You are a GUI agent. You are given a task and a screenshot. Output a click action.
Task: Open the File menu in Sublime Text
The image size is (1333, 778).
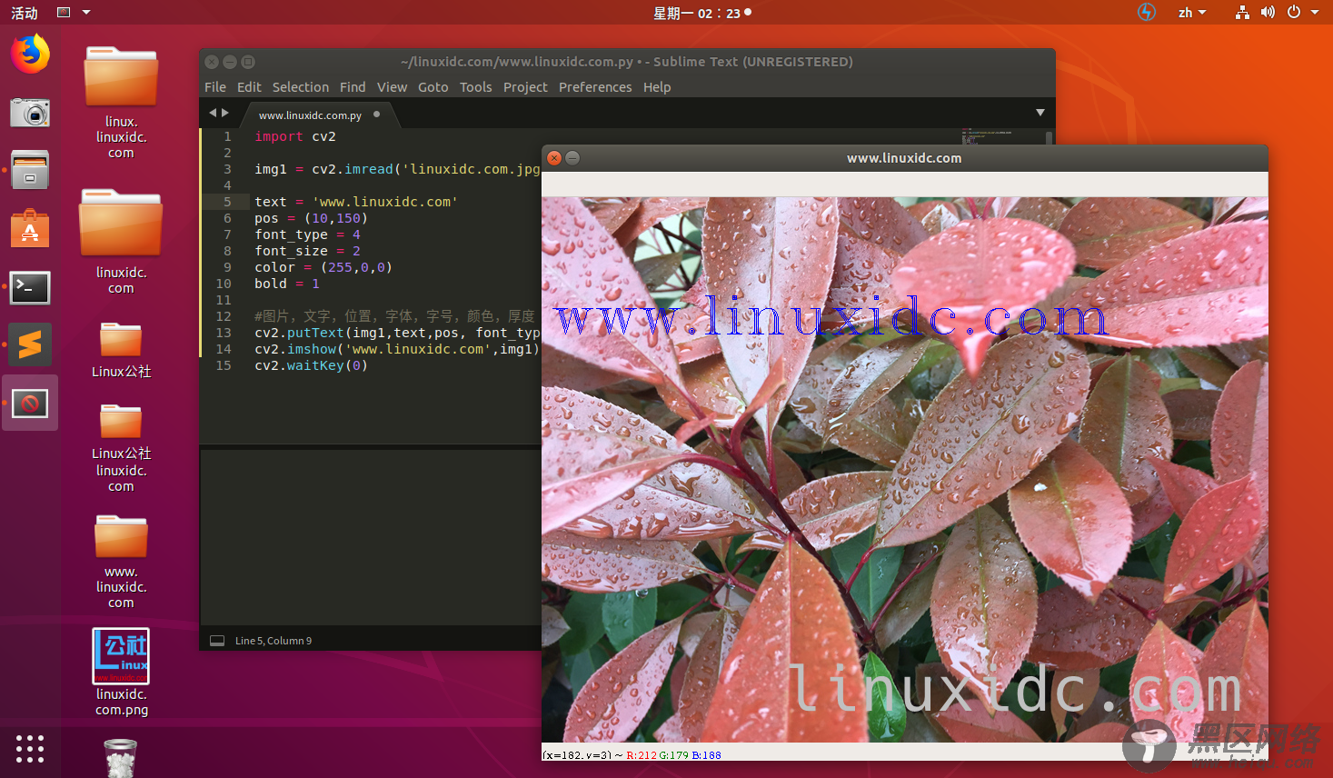pyautogui.click(x=215, y=87)
